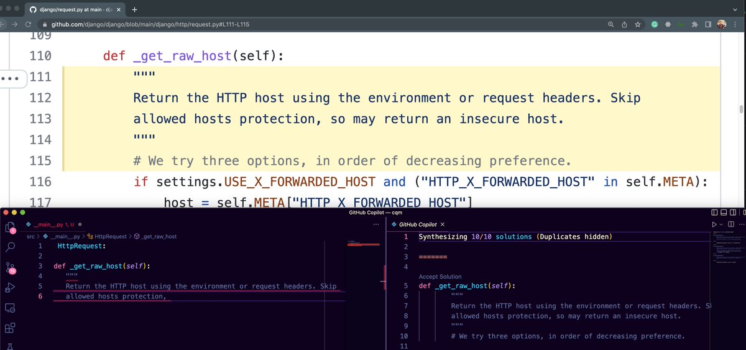Open the Extensions icon in the activity bar
The width and height of the screenshot is (746, 350).
pyautogui.click(x=11, y=328)
